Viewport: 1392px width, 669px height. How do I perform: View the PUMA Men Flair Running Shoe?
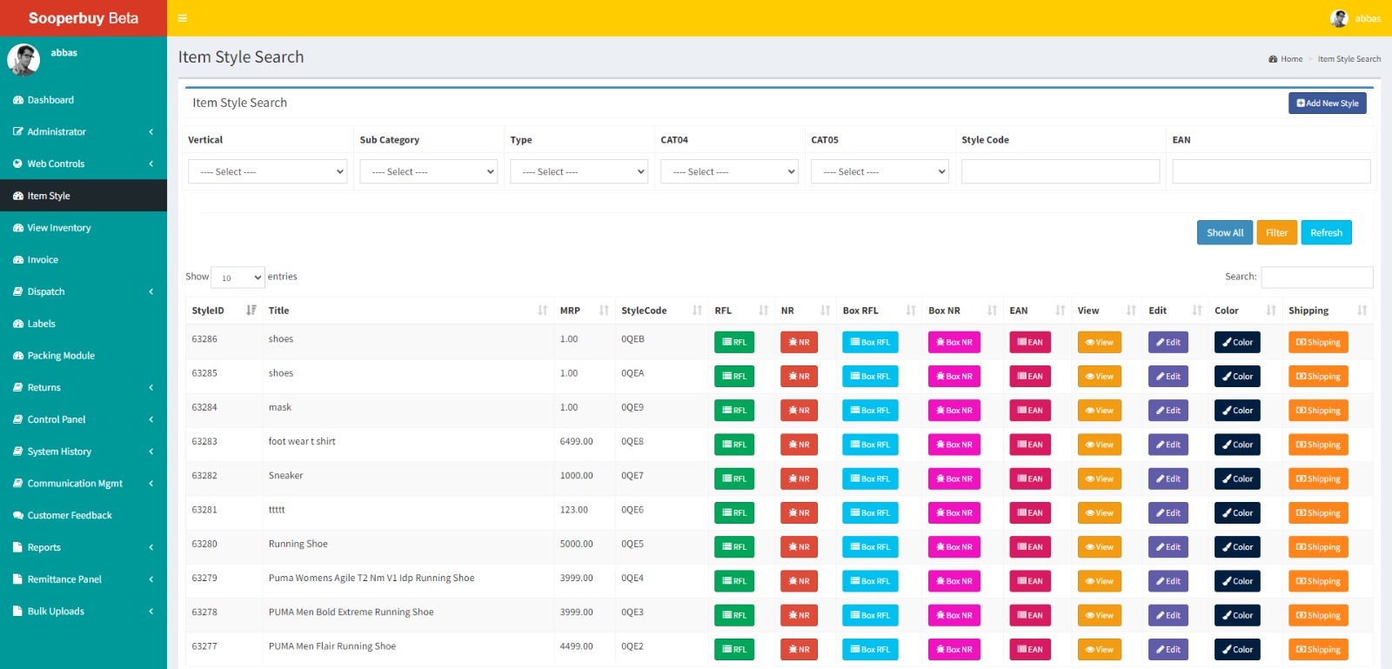click(1099, 650)
